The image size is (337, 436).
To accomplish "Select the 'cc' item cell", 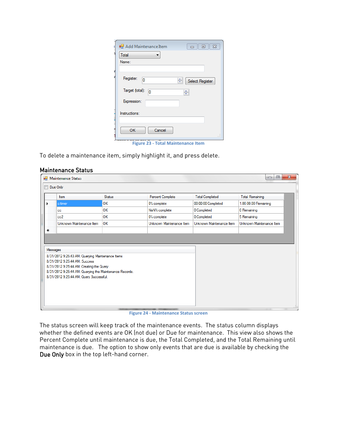I will pos(79,210).
